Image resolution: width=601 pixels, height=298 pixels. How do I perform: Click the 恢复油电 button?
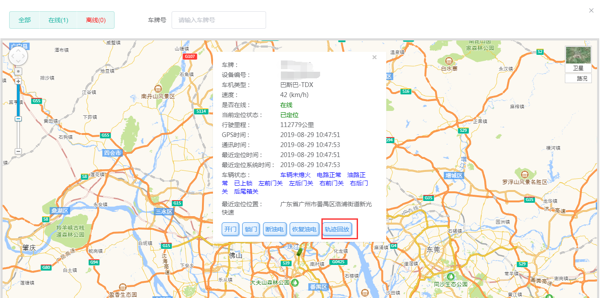pos(304,229)
